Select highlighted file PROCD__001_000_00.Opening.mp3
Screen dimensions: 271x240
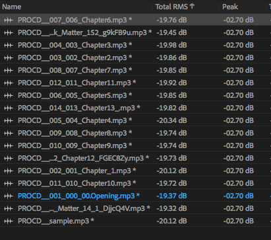(79, 196)
